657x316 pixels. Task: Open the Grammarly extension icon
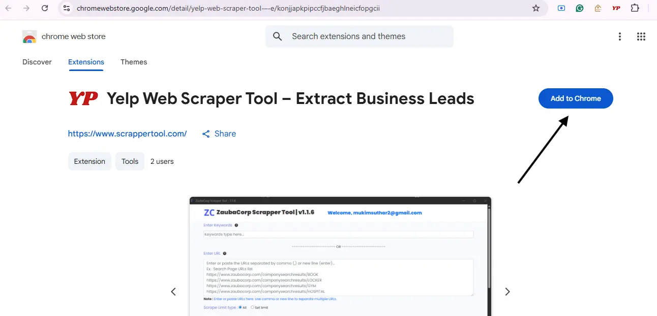point(579,8)
